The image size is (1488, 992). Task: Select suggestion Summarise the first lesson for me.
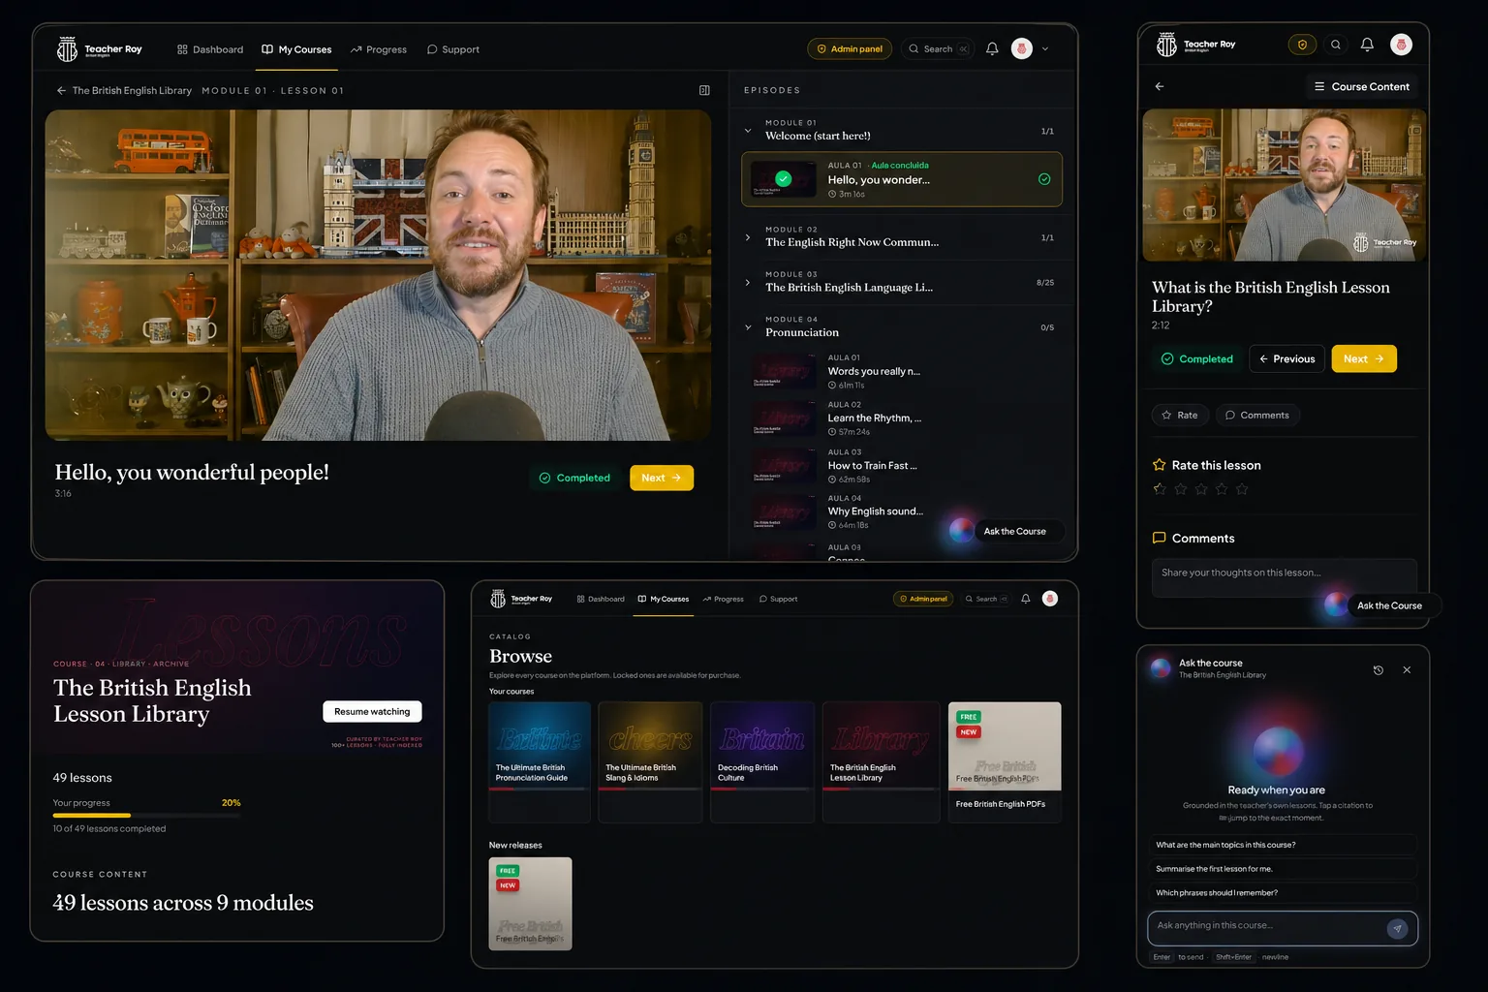click(1283, 869)
